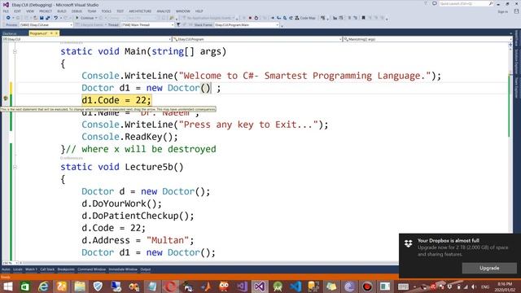Open File Explorer from taskbar
The image size is (521, 293).
point(80,286)
